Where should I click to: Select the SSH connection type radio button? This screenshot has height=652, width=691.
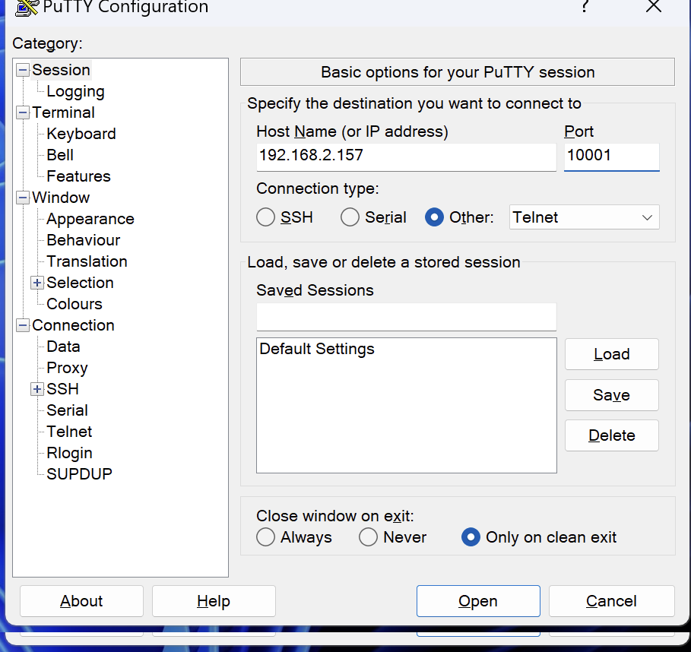265,217
